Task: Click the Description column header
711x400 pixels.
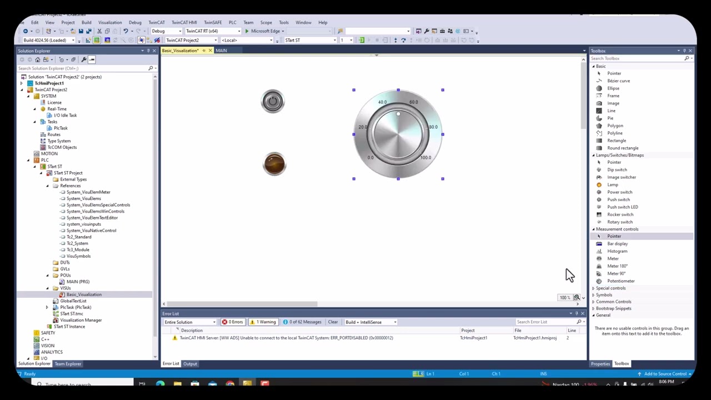Action: click(192, 331)
